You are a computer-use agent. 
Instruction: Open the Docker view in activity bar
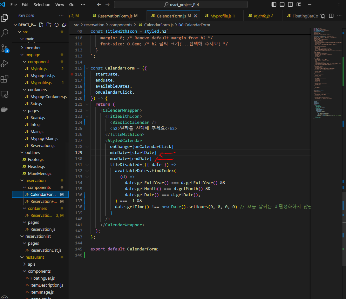(x=4, y=109)
